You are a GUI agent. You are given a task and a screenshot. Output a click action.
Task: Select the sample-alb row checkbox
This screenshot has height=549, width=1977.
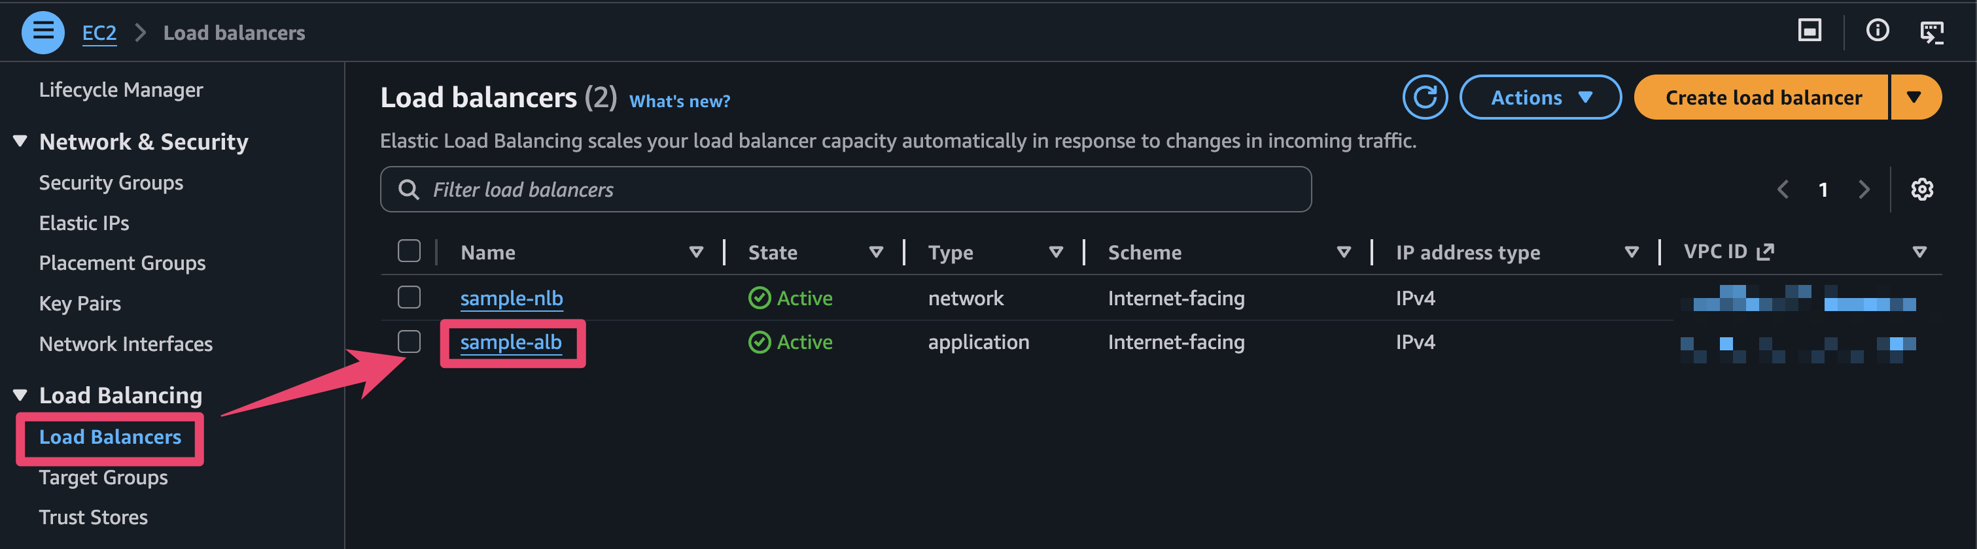click(409, 342)
